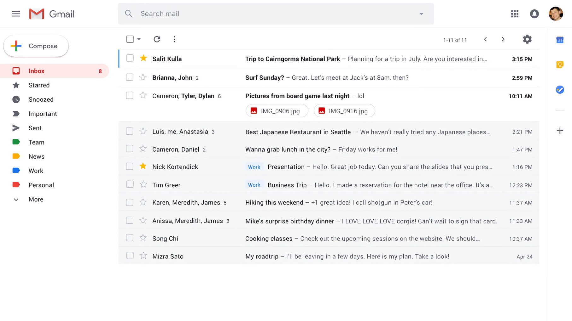
Task: Open the IMG_0906.jpg attachment
Action: click(277, 110)
